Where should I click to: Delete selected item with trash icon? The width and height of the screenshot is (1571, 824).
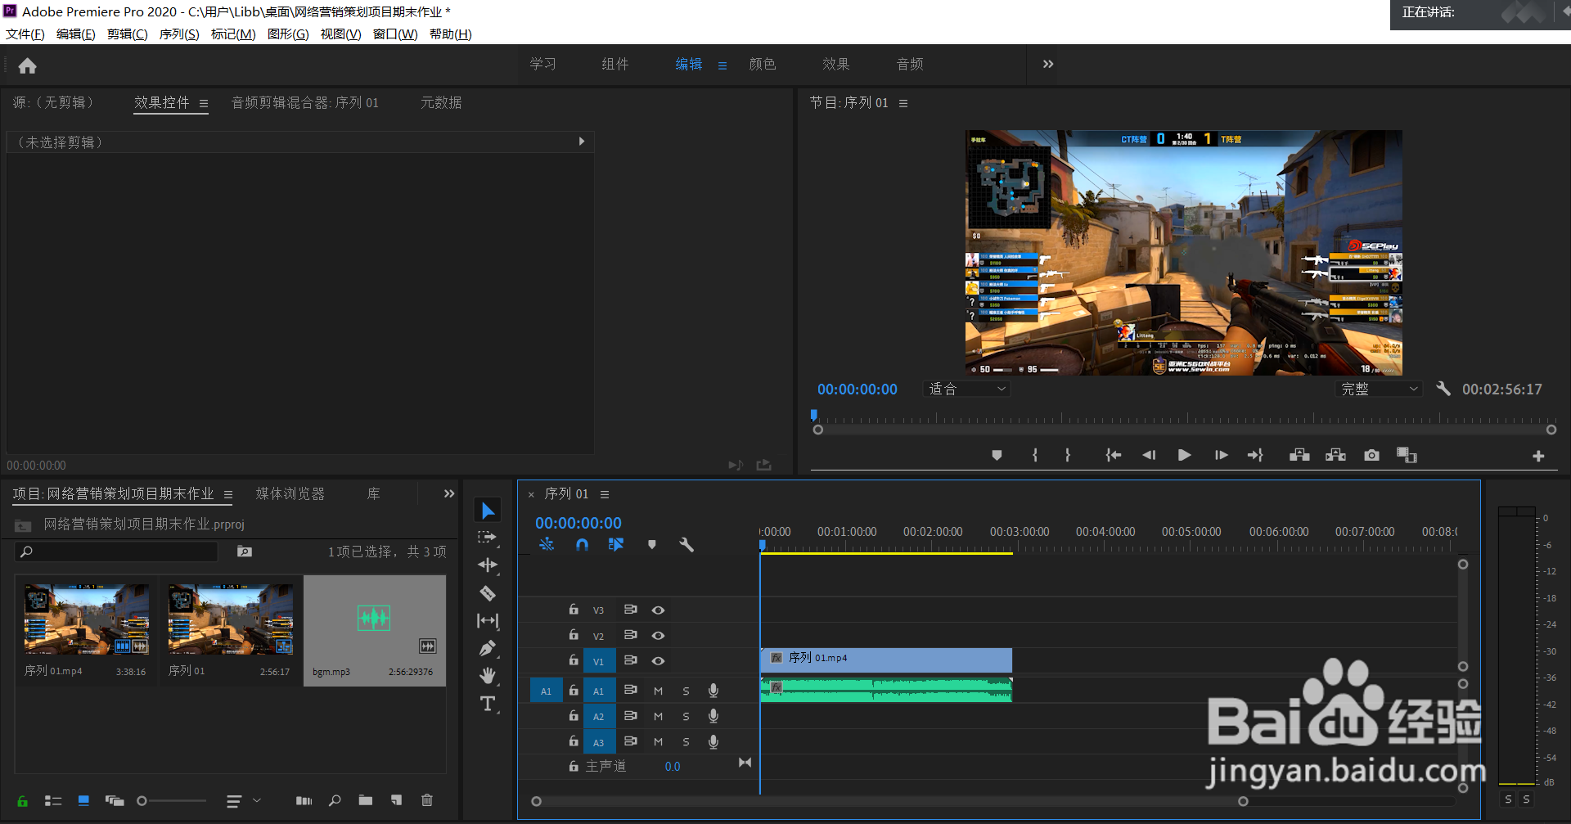coord(426,800)
